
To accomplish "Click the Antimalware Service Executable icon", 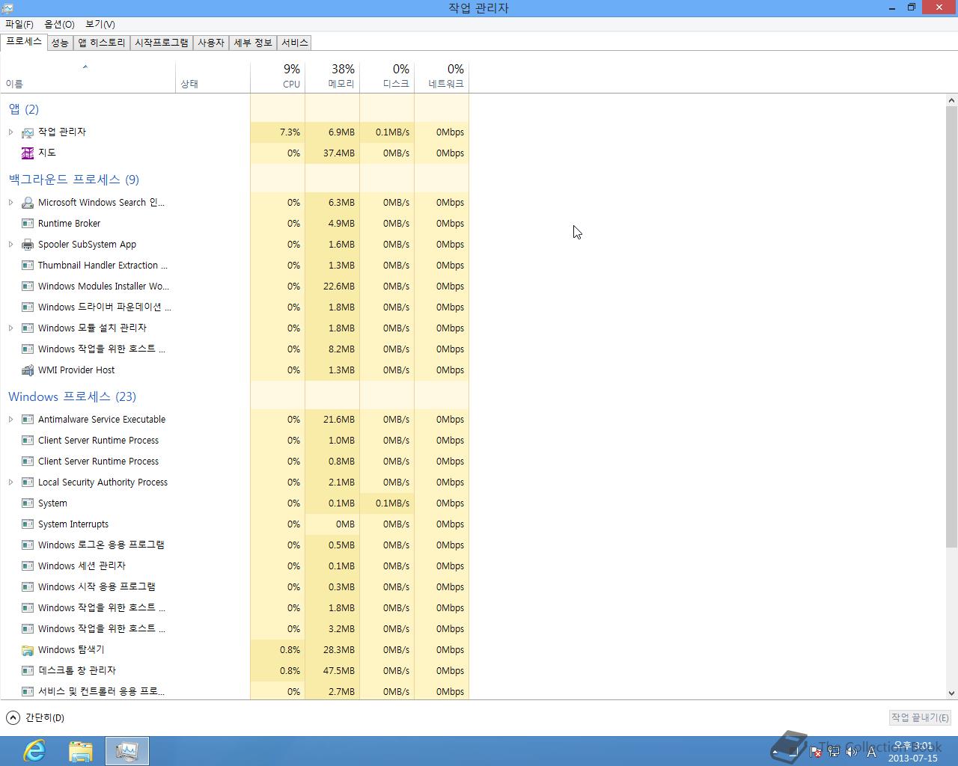I will 28,419.
